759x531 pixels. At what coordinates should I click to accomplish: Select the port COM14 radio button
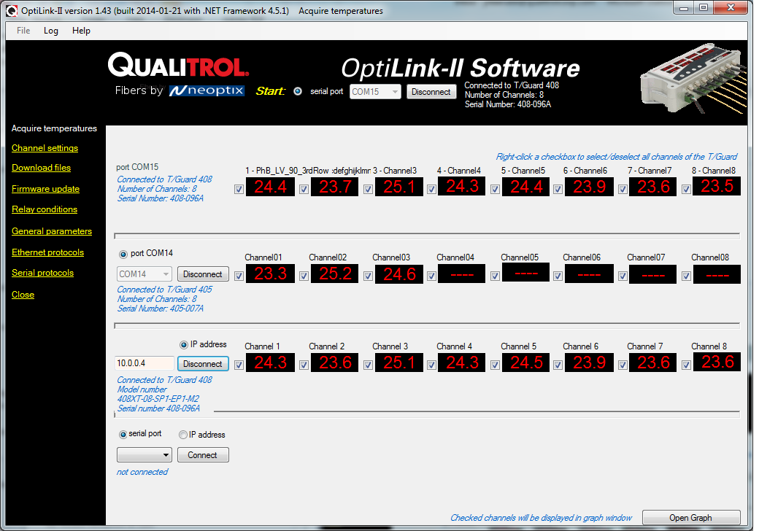coord(123,254)
